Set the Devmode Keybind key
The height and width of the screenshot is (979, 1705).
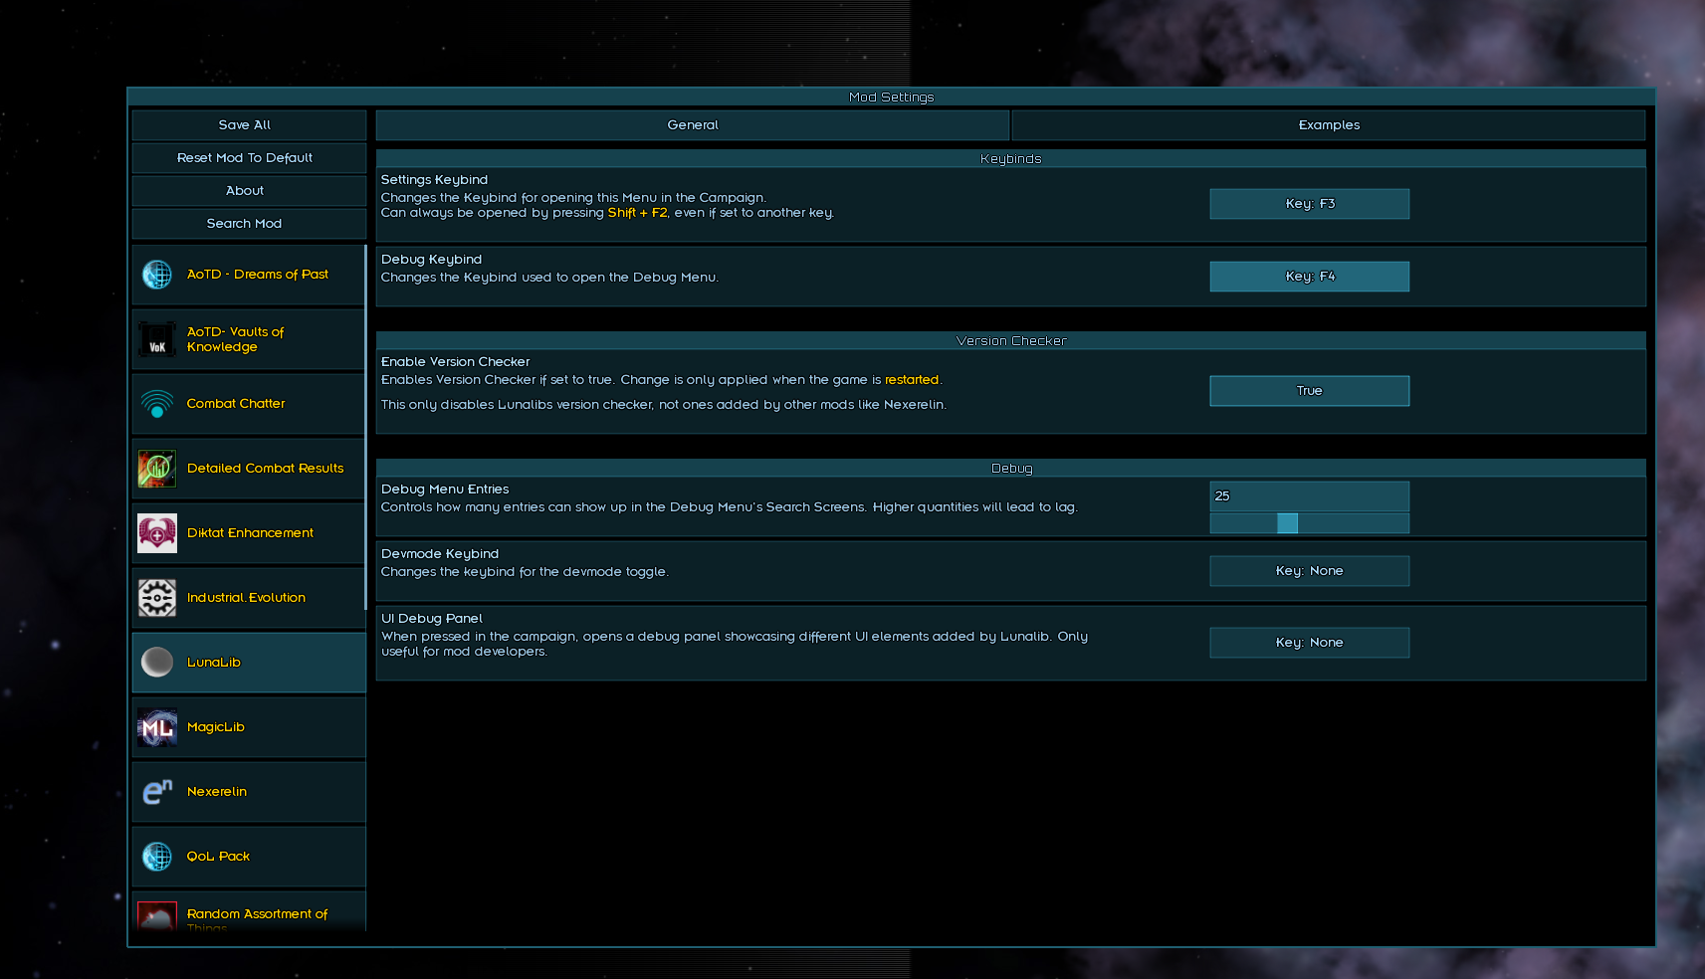point(1309,571)
